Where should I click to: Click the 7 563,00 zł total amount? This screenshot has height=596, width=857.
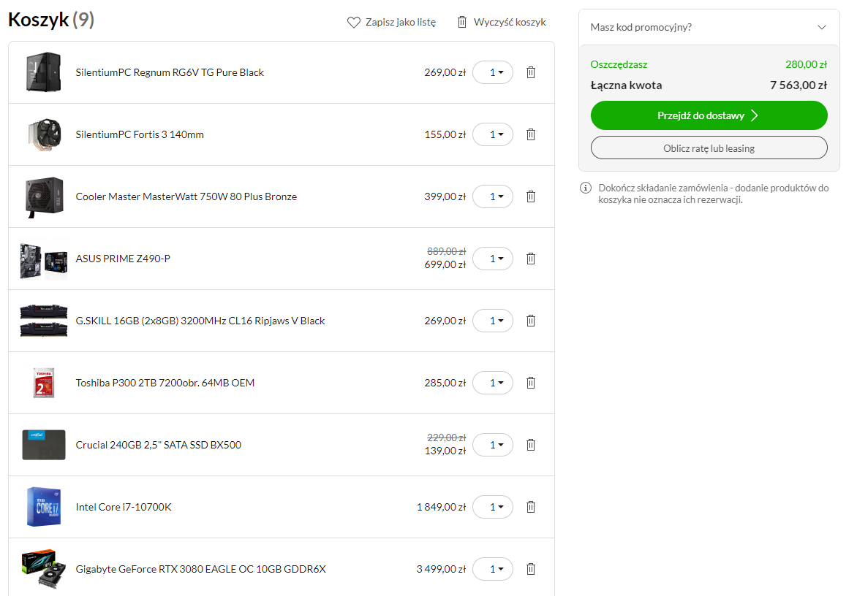pos(799,85)
